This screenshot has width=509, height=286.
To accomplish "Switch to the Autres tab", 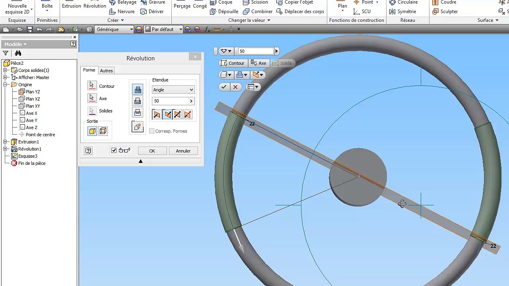I will point(106,71).
